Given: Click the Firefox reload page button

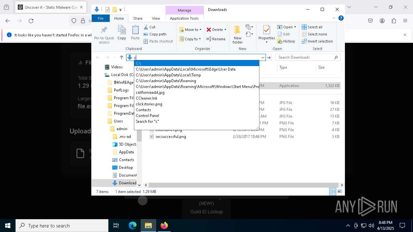Looking at the screenshot, I should coord(31,21).
